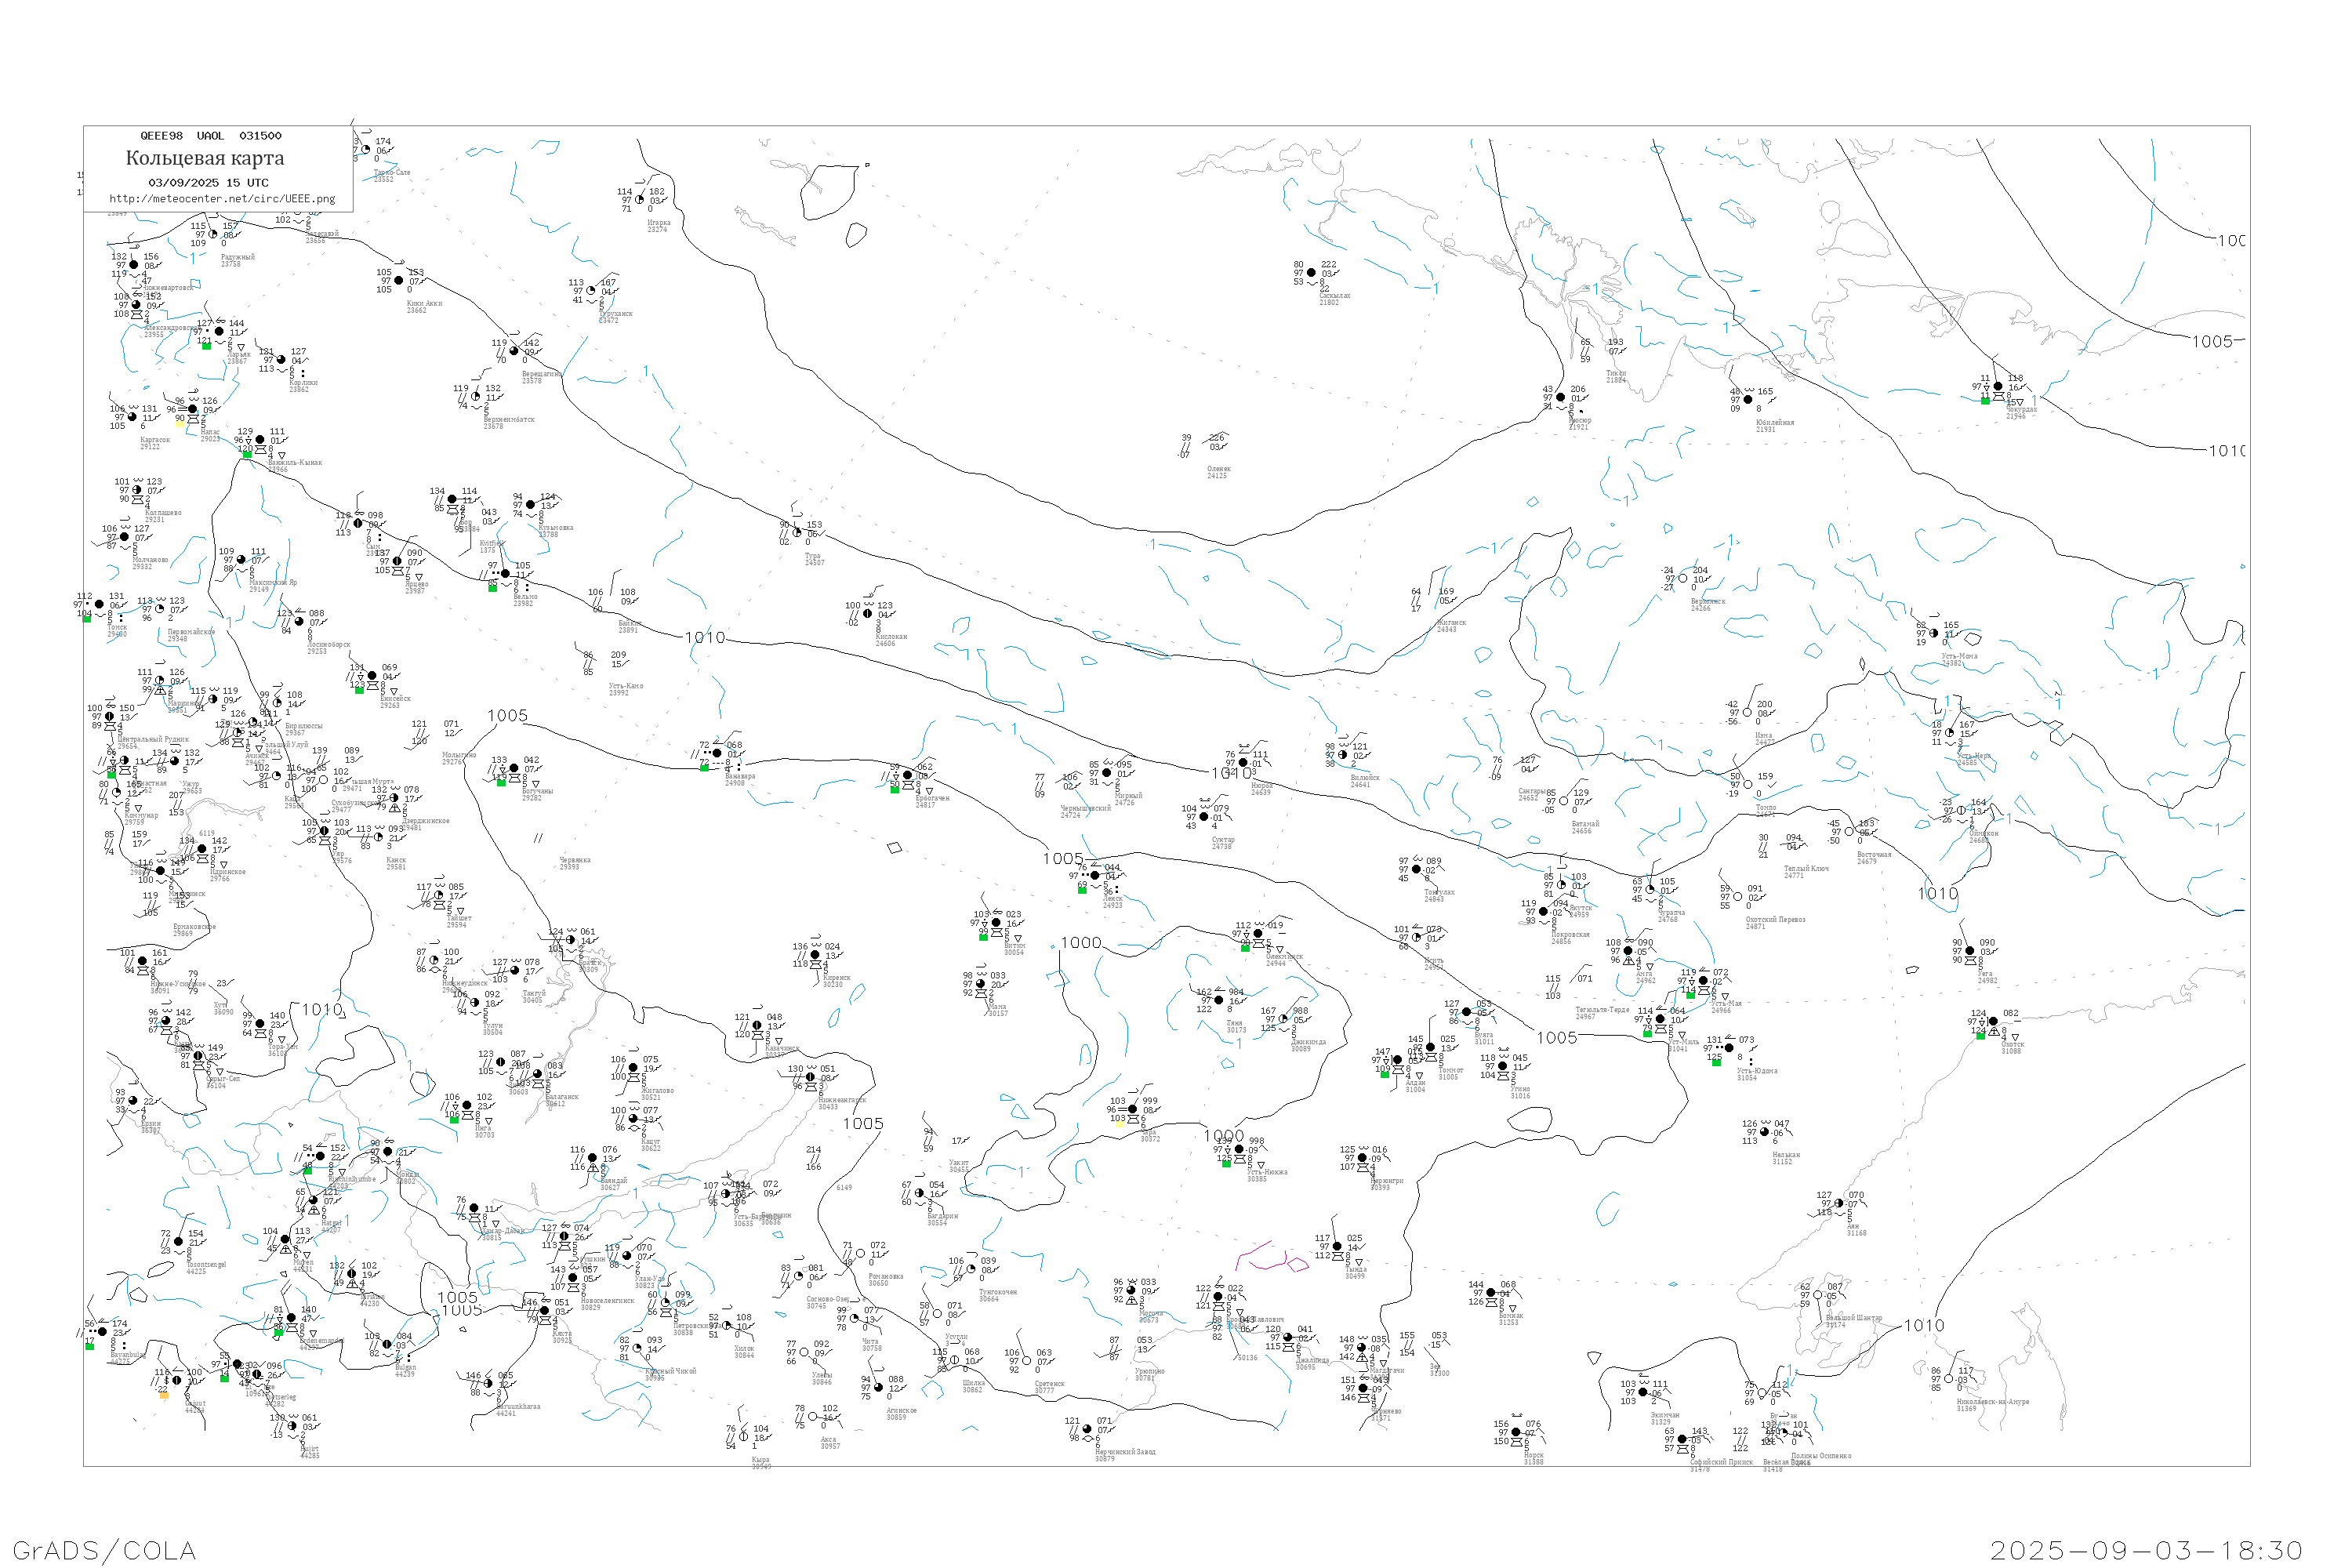Click the Уега filled station circle
This screenshot has height=1568, width=2352.
pyautogui.click(x=1970, y=951)
